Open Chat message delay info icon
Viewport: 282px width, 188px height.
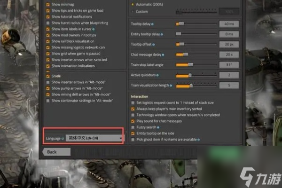tap(163, 55)
